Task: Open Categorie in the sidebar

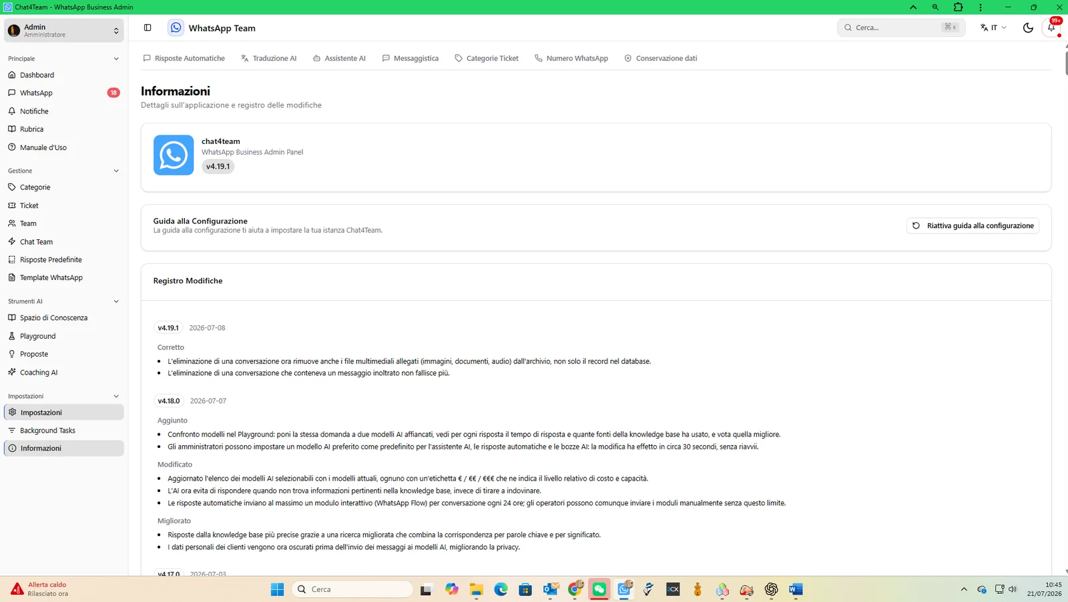Action: (63, 187)
